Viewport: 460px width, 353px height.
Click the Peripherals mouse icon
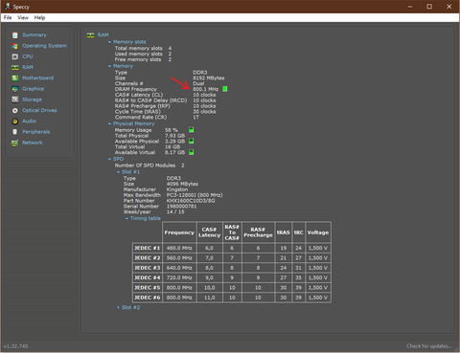click(x=14, y=132)
